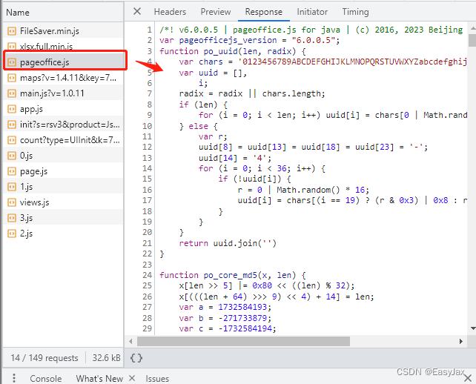This screenshot has height=384, width=476.
Task: Click the app.js script icon
Action: tap(12, 109)
